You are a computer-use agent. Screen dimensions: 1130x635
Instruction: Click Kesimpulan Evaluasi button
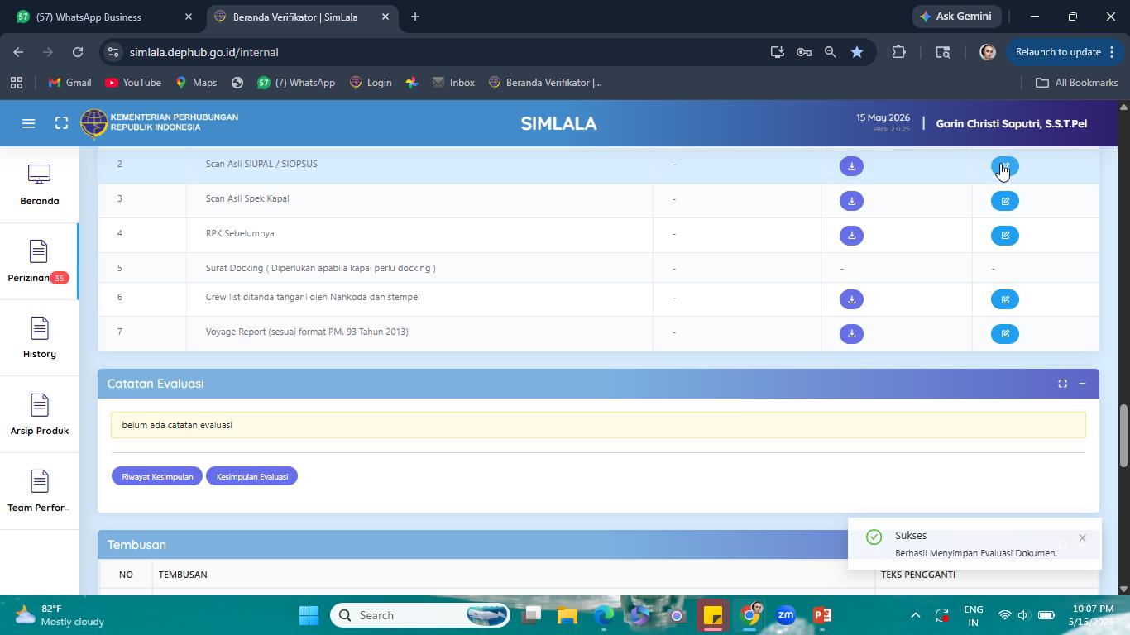(x=252, y=476)
